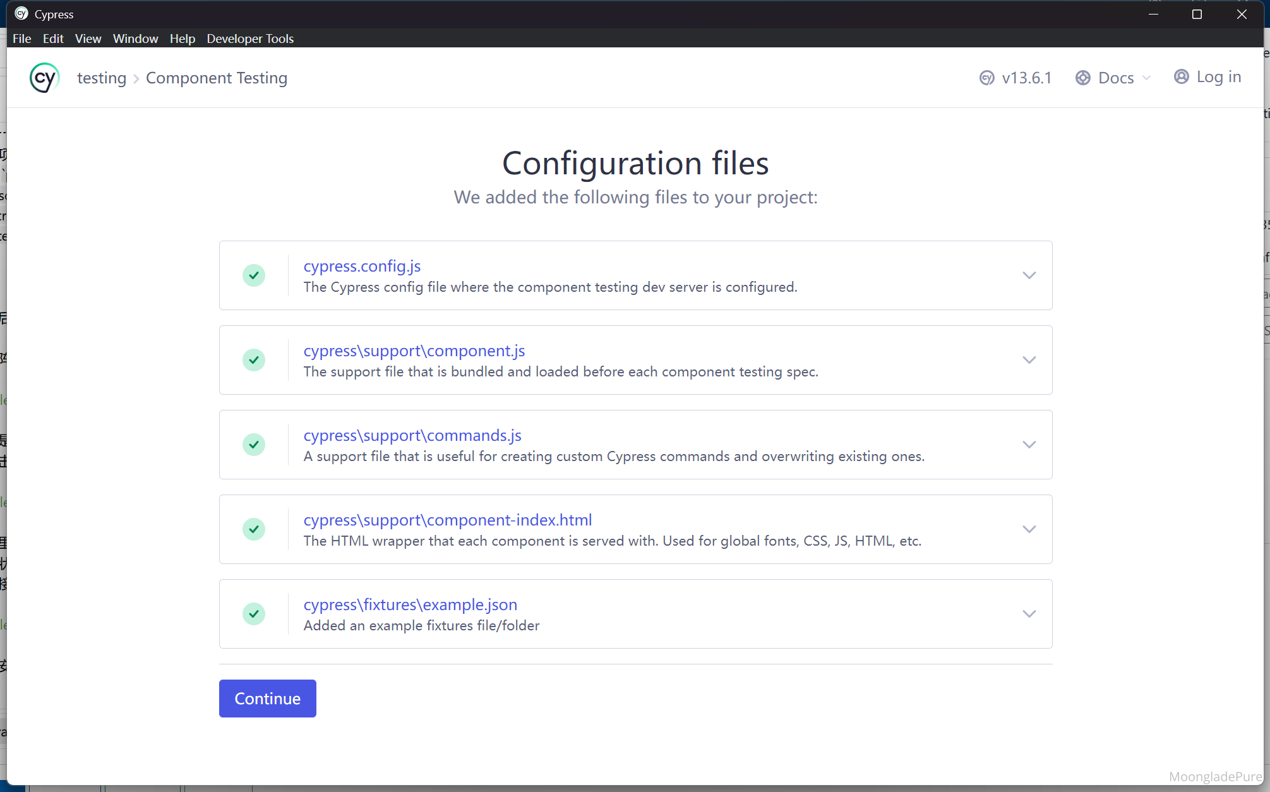Click the version v13.6.1 icon
1270x792 pixels.
click(986, 78)
